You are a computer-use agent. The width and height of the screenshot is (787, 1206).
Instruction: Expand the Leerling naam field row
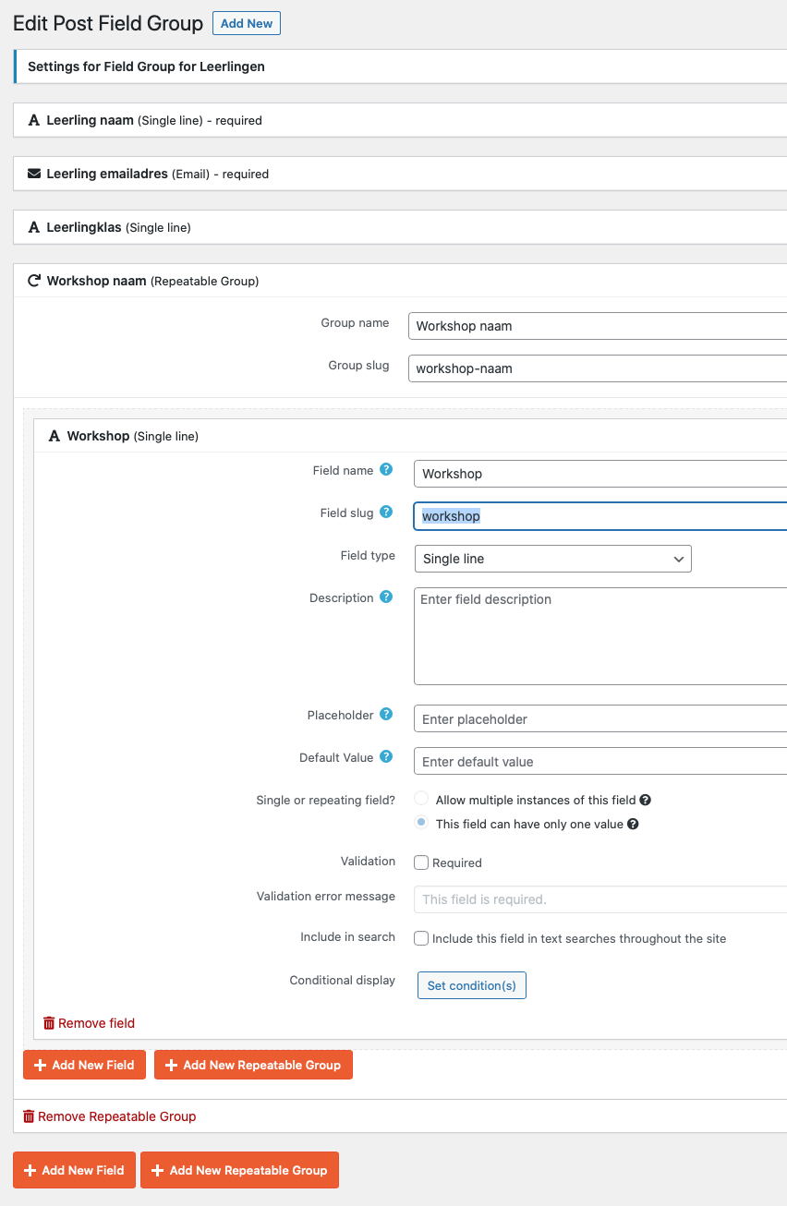401,120
